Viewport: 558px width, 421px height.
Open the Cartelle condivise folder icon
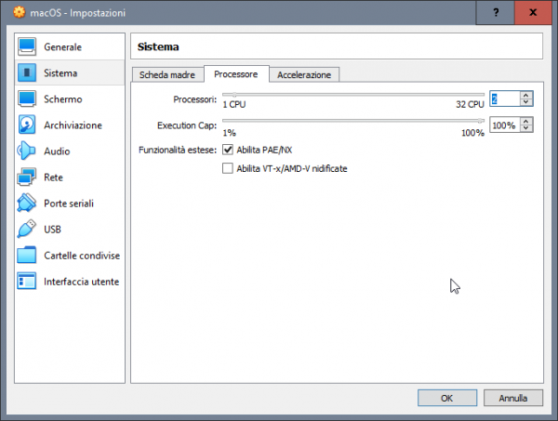pos(27,255)
